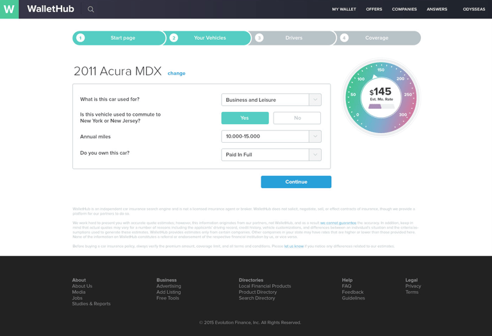Open the Jobs footer link
Screen dimensions: 492x336
[x=77, y=298]
